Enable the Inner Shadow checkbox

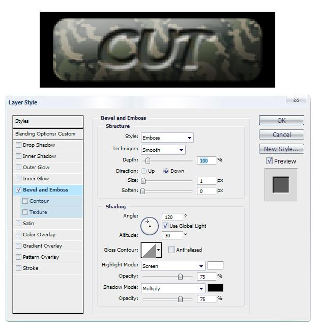19,156
